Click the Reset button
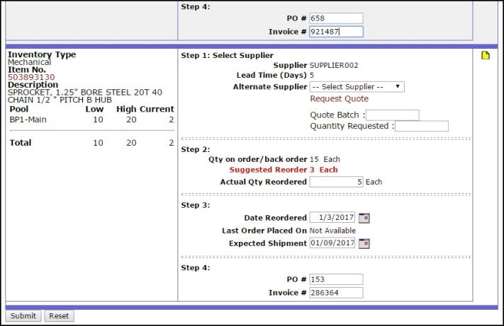The height and width of the screenshot is (326, 504). 59,315
